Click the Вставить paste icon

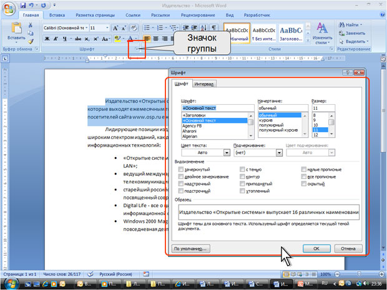point(16,31)
